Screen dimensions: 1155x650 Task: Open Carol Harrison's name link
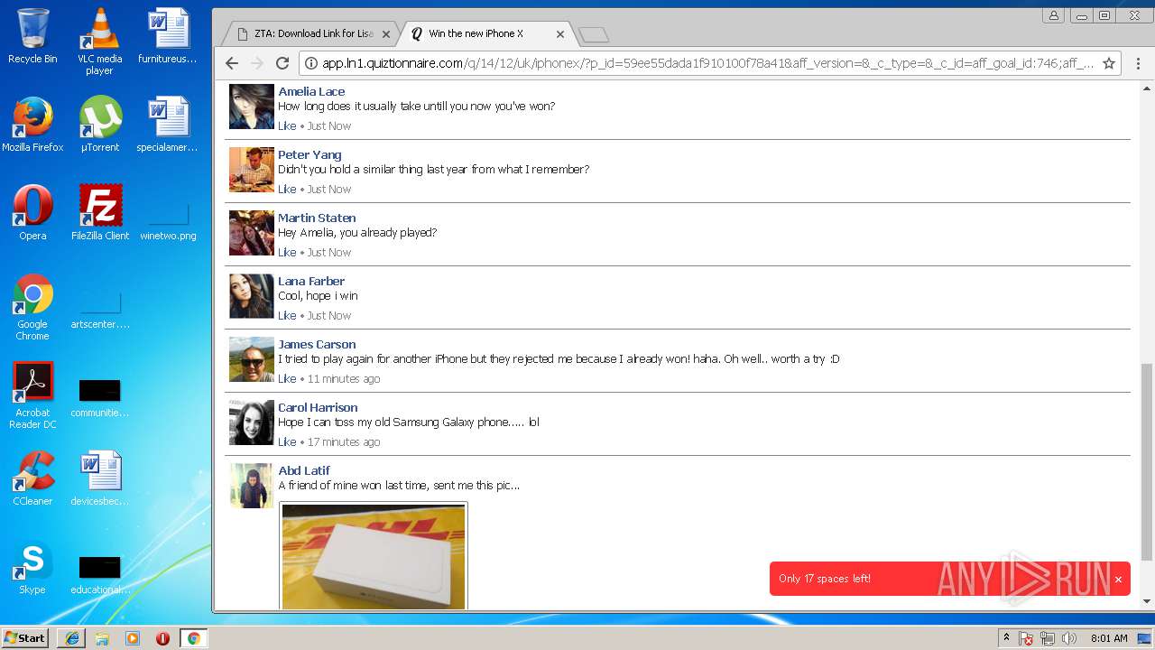[318, 407]
